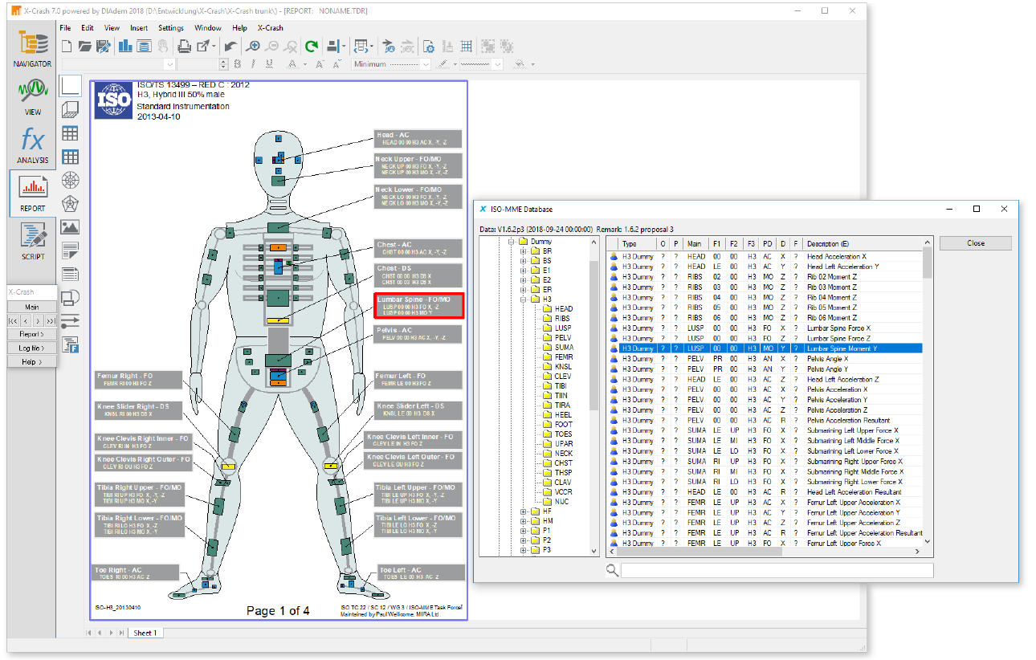Select the 3D axis tool in sidebar
The height and width of the screenshot is (660, 1036).
tap(70, 110)
